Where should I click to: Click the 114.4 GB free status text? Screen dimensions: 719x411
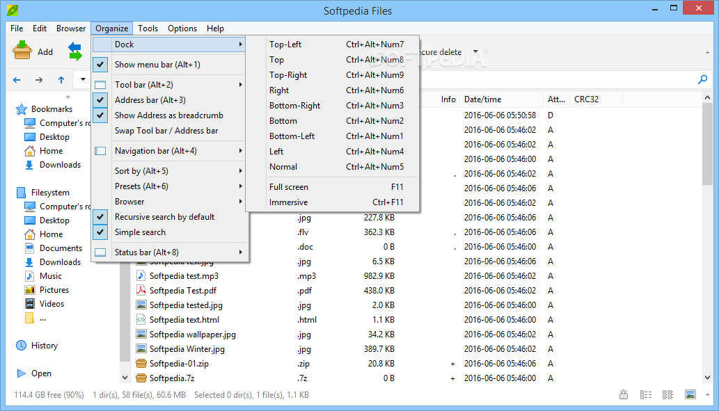click(49, 394)
